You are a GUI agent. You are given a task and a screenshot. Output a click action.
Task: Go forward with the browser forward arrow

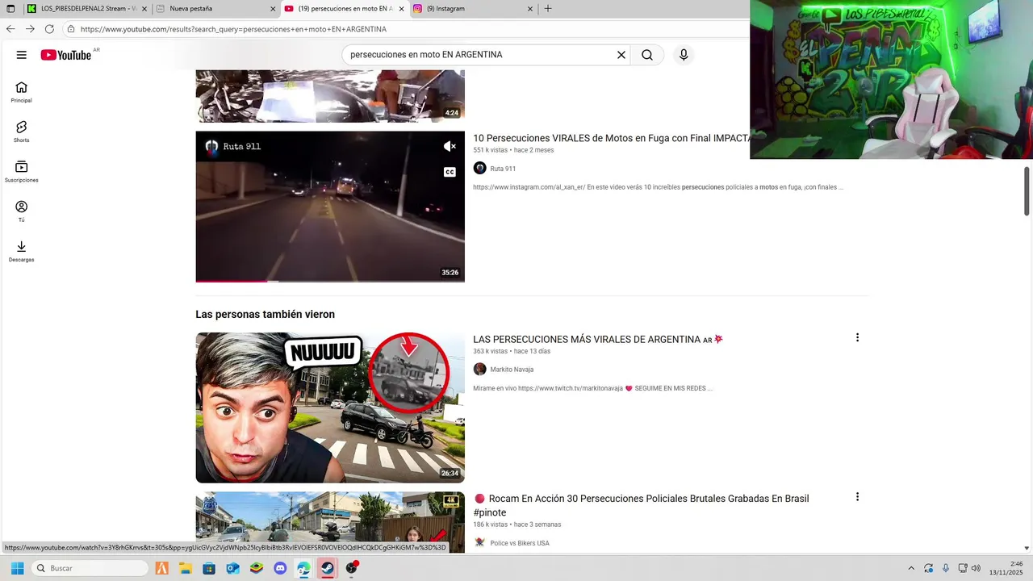[30, 28]
